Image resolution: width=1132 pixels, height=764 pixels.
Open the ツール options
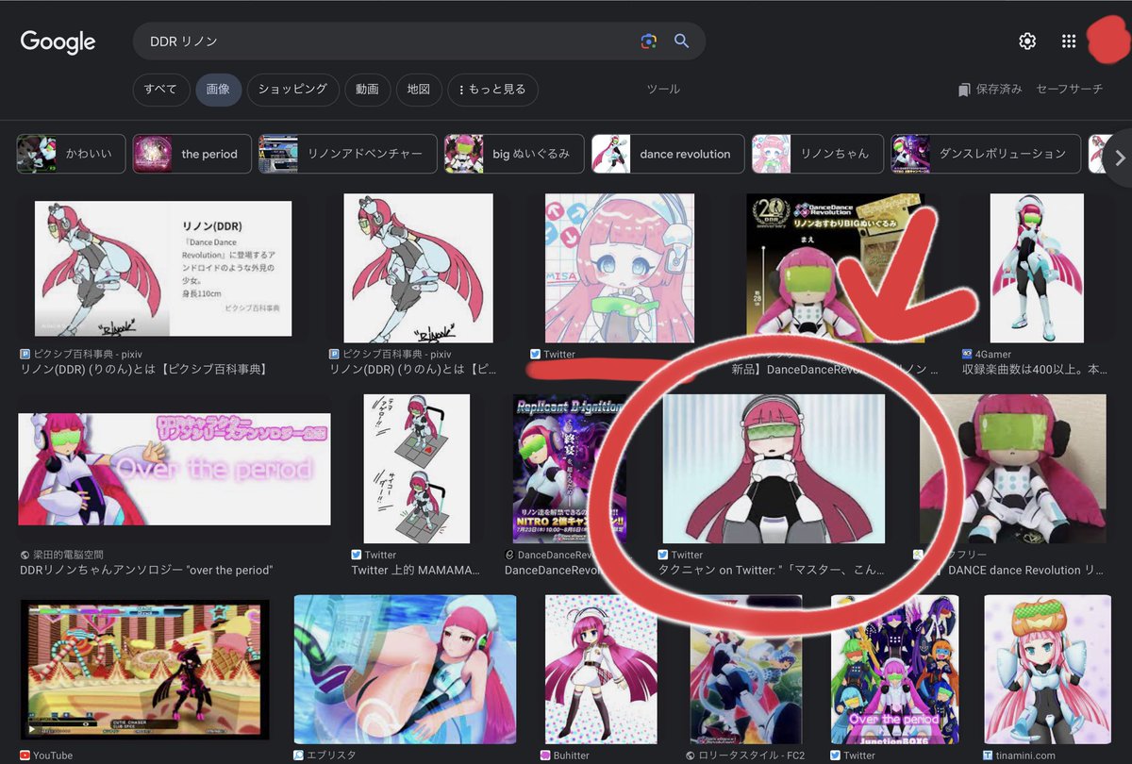pos(663,90)
